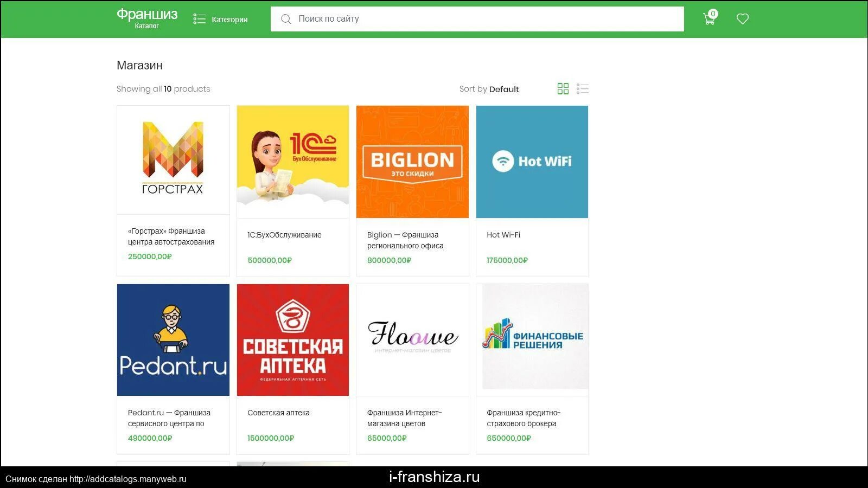Click the 1500000,00₽ price
This screenshot has width=868, height=488.
coord(271,438)
